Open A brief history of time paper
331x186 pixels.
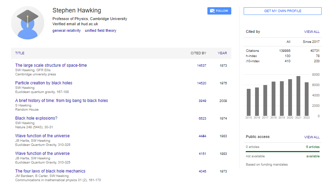(x=61, y=101)
